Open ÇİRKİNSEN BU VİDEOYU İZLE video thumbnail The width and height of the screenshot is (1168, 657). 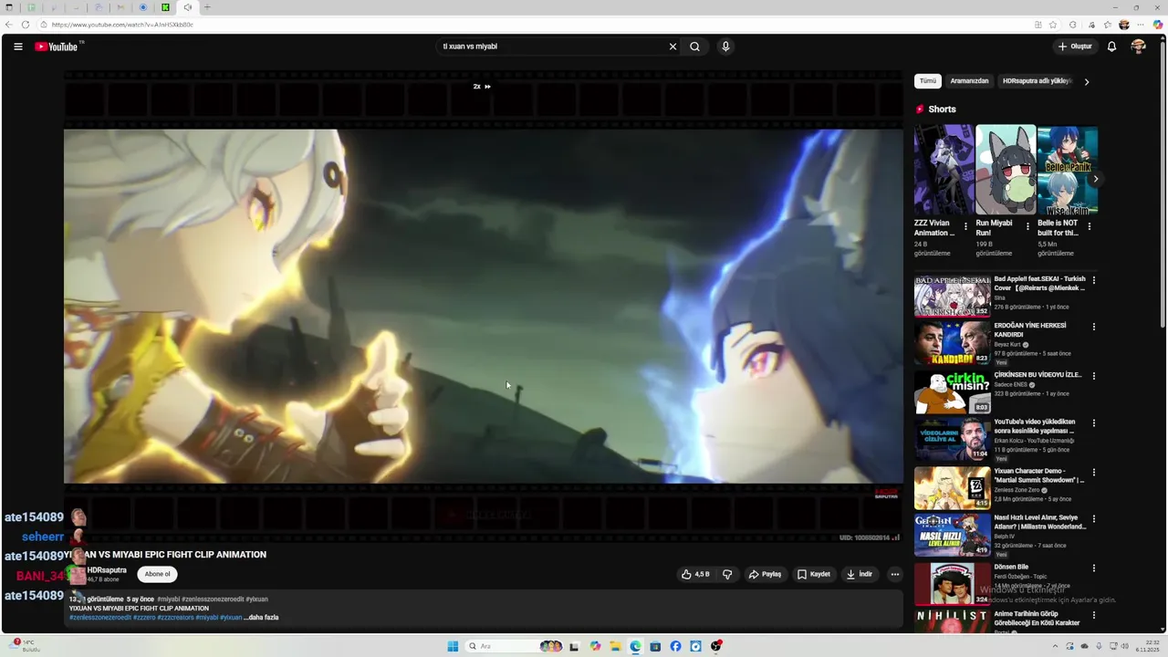coord(953,391)
